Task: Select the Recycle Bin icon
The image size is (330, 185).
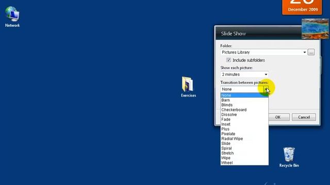Action: coord(289,157)
